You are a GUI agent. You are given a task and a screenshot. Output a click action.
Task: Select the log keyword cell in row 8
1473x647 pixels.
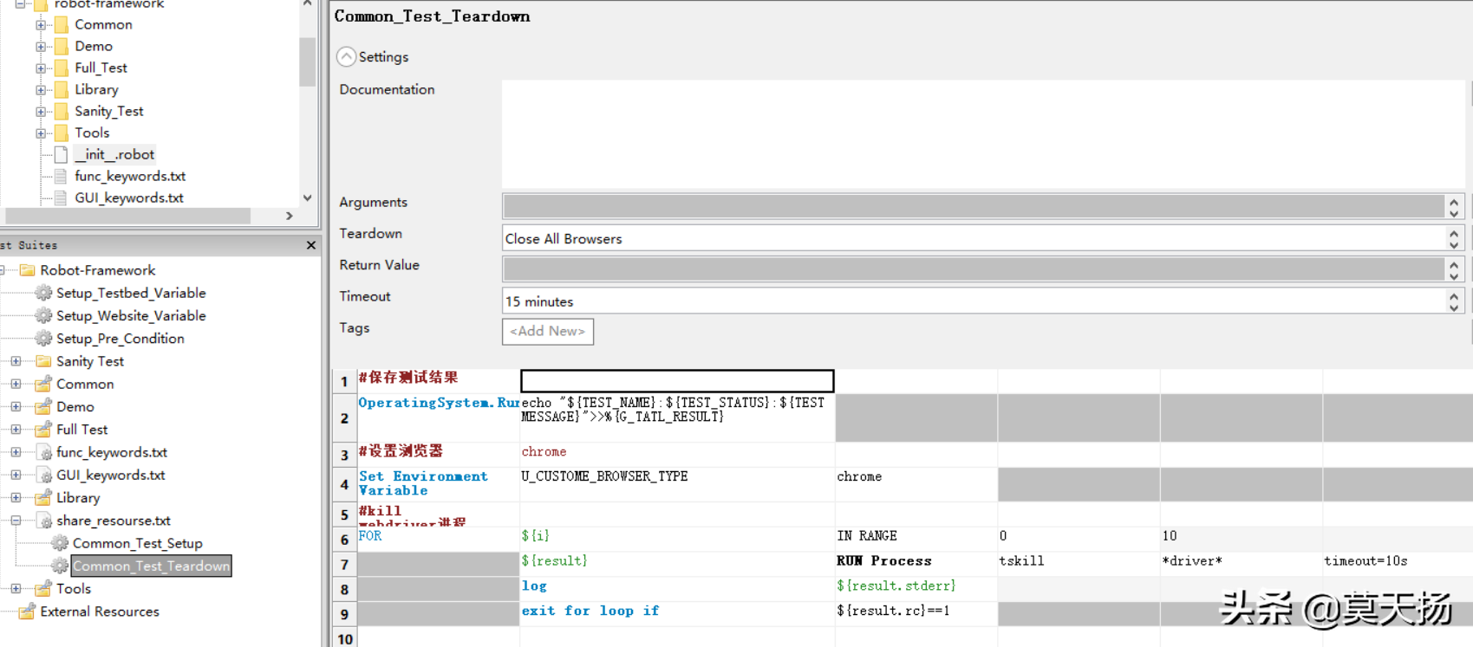pos(677,589)
